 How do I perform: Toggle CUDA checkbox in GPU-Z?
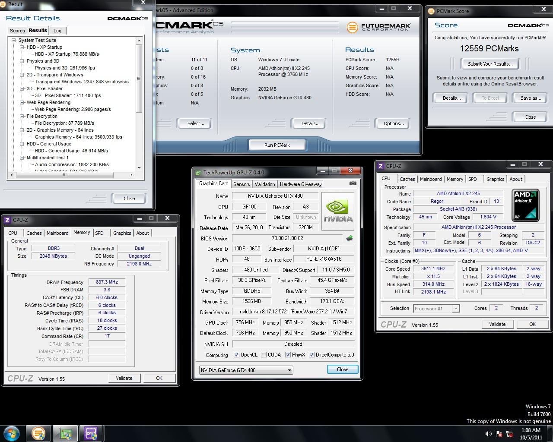pos(264,355)
